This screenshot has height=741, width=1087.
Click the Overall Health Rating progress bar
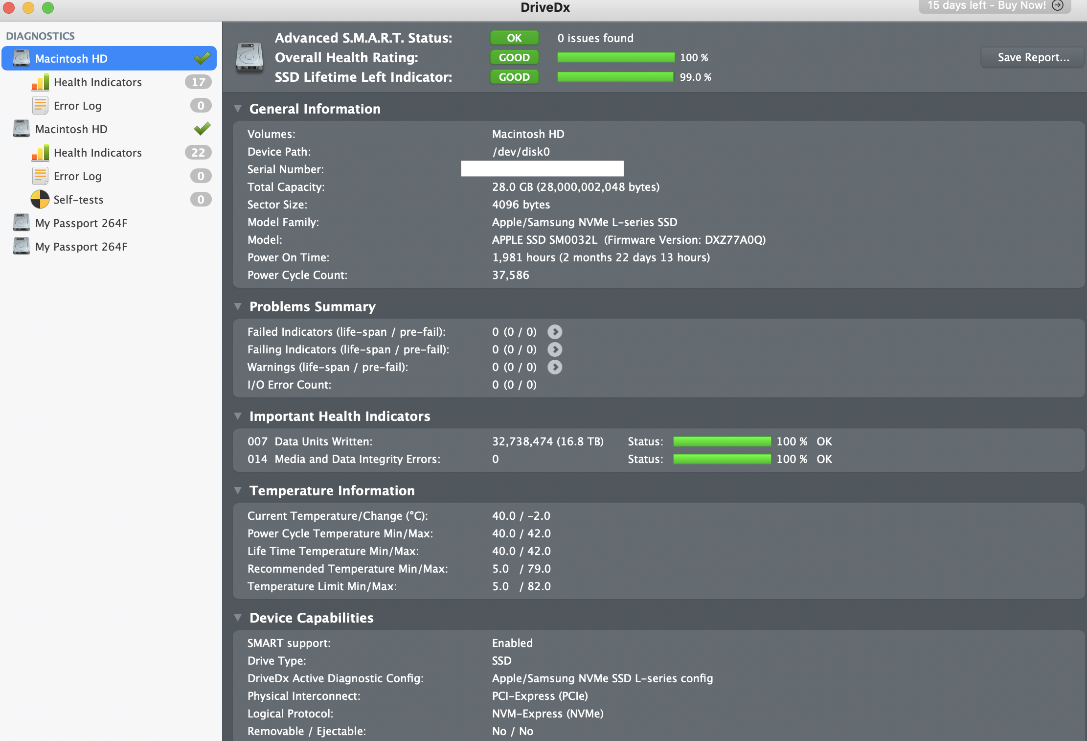(615, 57)
